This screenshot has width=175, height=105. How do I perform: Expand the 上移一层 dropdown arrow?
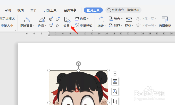click(155, 19)
